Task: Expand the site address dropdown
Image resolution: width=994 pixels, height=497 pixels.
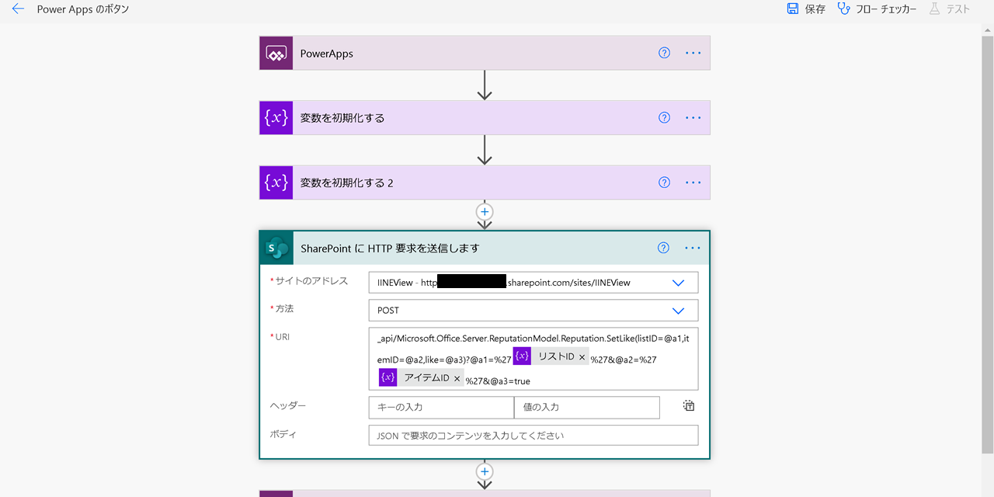Action: click(x=678, y=283)
